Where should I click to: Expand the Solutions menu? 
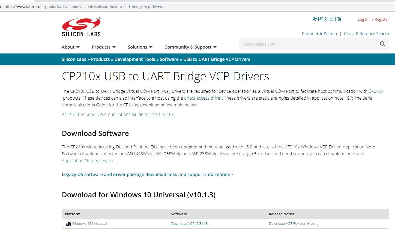pos(140,47)
